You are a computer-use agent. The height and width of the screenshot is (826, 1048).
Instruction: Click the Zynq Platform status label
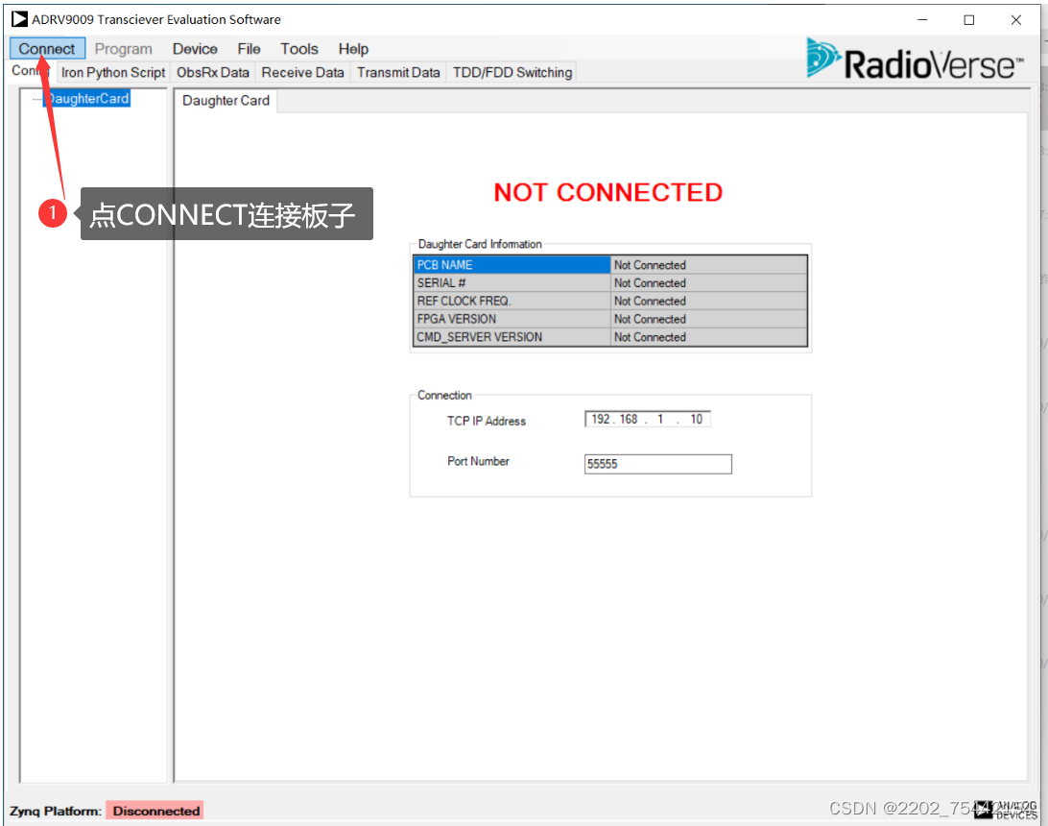tap(56, 811)
